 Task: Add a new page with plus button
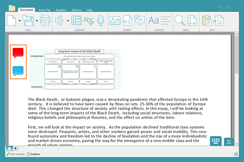tap(16, 148)
